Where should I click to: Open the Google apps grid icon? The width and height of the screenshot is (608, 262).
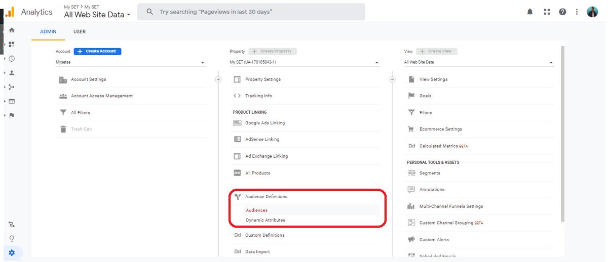point(546,12)
